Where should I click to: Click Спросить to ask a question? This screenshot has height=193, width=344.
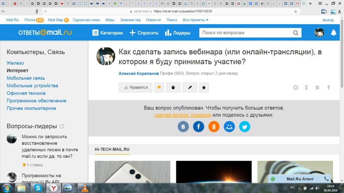pyautogui.click(x=144, y=33)
